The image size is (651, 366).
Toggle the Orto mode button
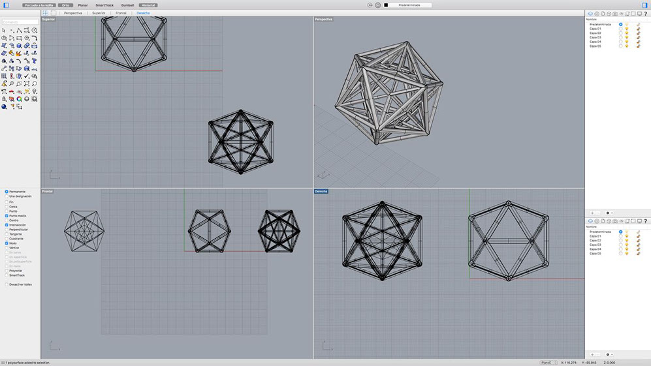[65, 5]
